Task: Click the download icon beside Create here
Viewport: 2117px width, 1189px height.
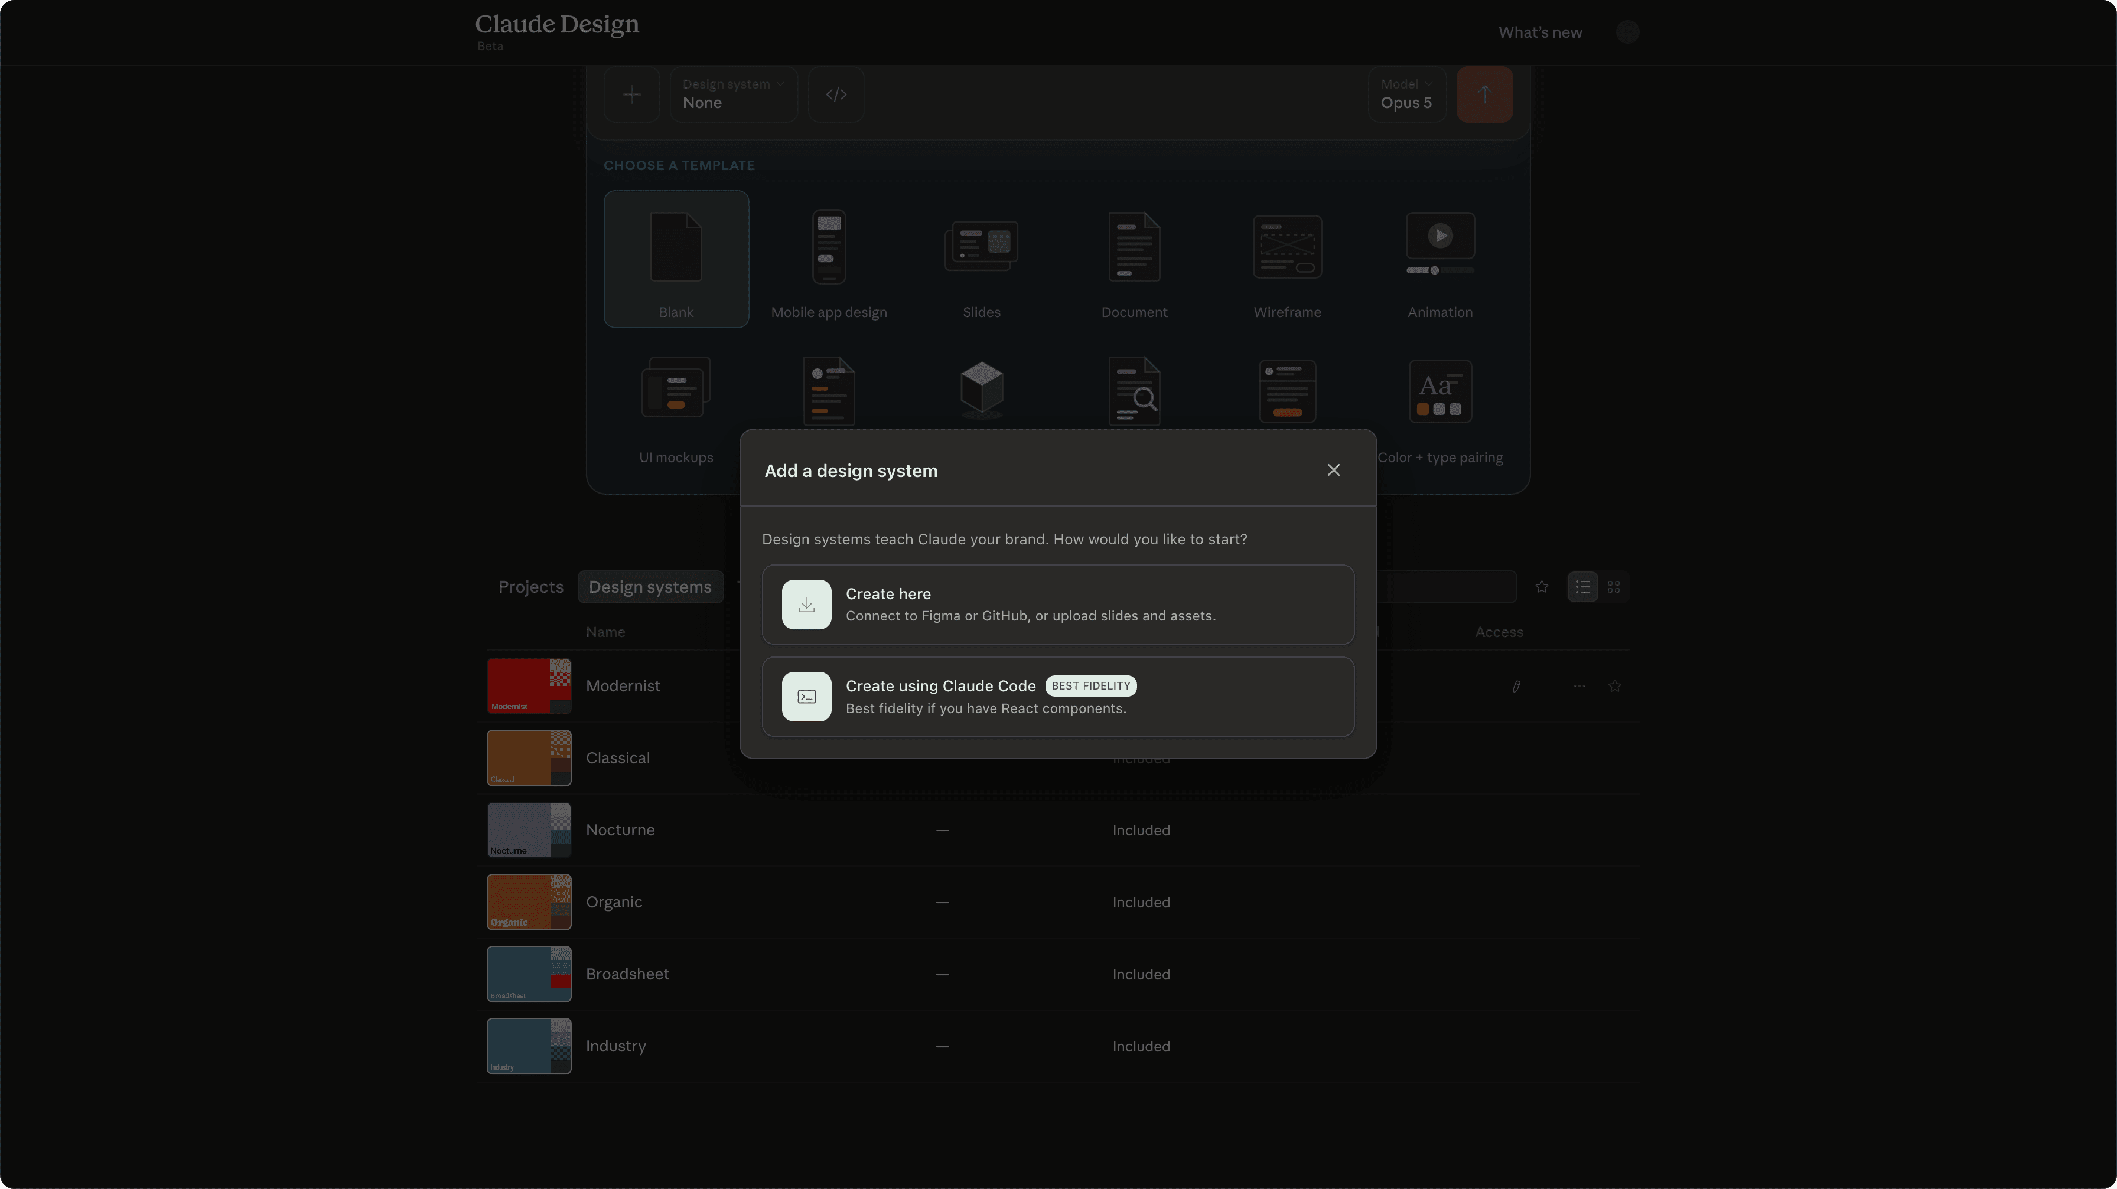Action: 806,605
